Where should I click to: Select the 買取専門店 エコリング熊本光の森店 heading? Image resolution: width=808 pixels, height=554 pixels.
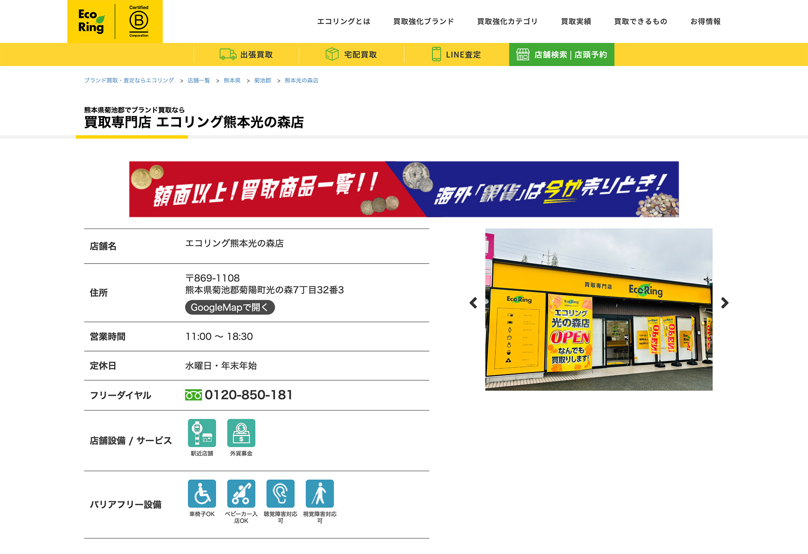(194, 122)
